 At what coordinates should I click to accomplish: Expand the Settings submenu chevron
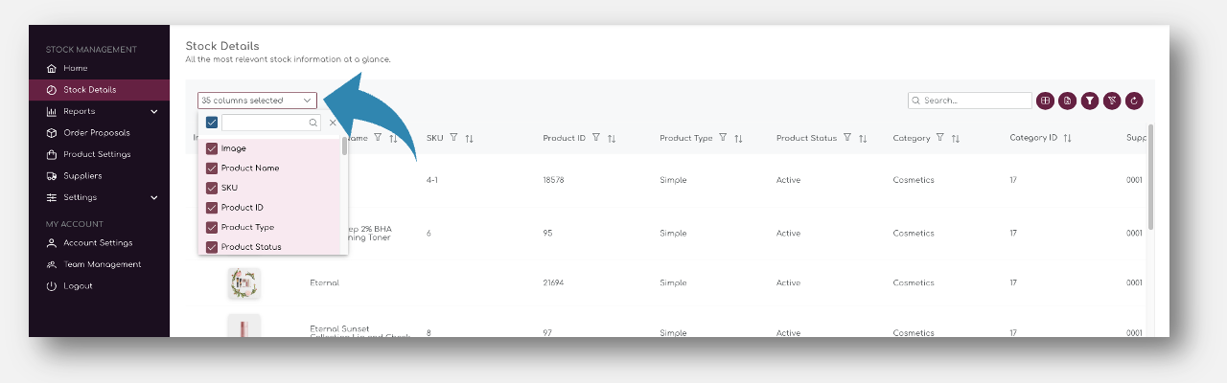point(154,197)
